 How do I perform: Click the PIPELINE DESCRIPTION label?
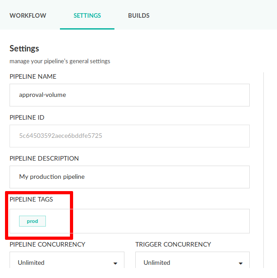(x=44, y=158)
